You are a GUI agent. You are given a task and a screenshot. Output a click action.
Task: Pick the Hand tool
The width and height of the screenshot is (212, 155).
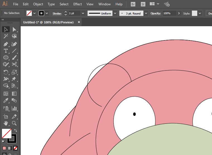pos(6,123)
